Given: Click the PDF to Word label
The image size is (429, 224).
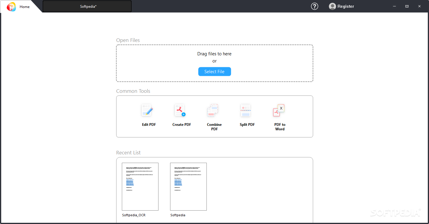Looking at the screenshot, I should tap(280, 127).
